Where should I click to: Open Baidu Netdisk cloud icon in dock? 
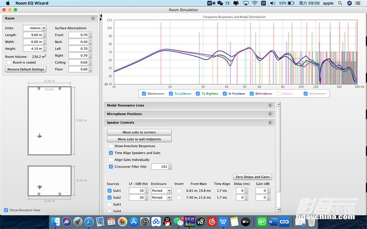click(156, 222)
